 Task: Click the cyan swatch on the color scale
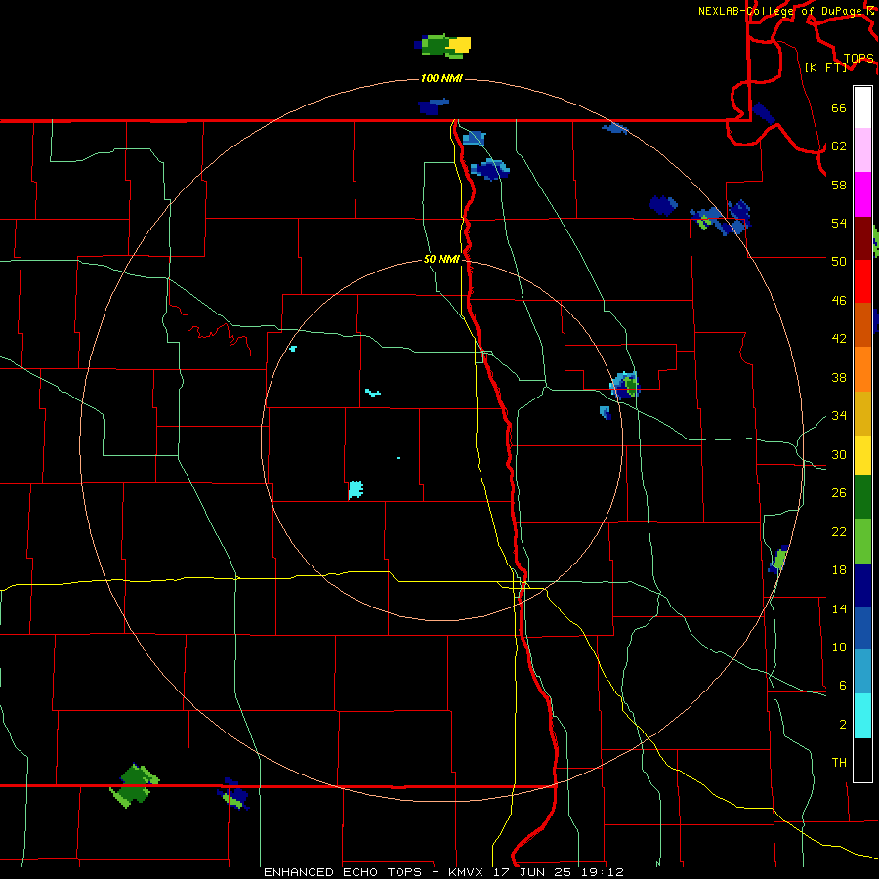point(862,716)
